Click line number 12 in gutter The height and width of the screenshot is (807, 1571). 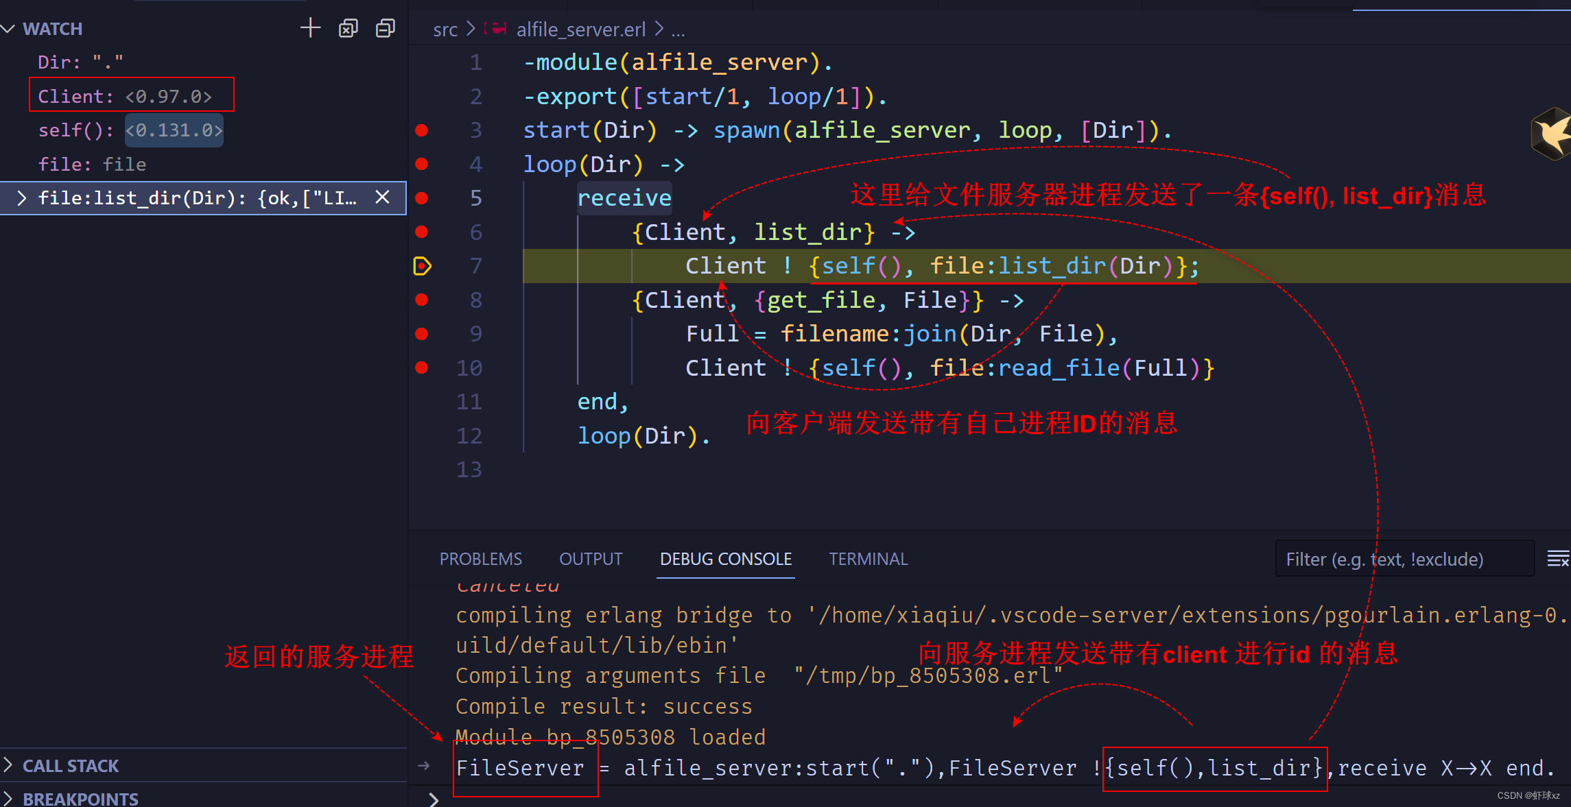(x=469, y=436)
